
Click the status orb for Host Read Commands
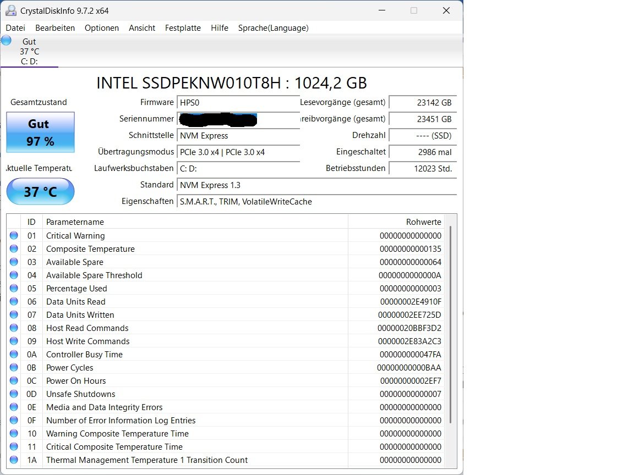pos(14,328)
